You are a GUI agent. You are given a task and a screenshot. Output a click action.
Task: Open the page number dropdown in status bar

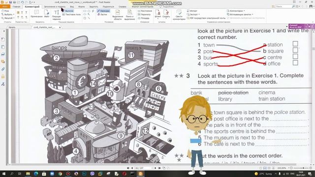152,168
